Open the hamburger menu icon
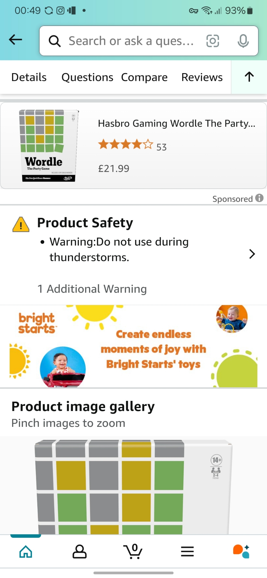This screenshot has width=267, height=578. click(x=187, y=551)
